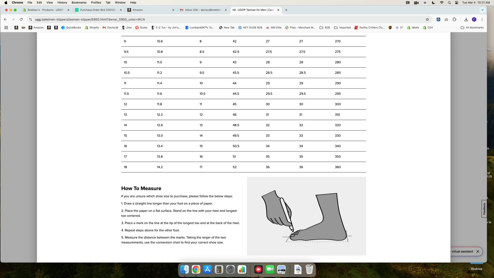Open the bookmarks apps grid icon
Image resolution: width=494 pixels, height=278 pixels.
click(6, 27)
